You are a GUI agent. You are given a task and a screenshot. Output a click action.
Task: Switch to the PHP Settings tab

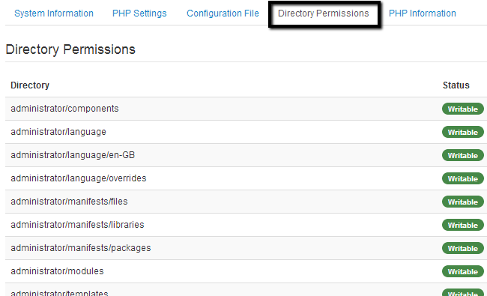[139, 13]
